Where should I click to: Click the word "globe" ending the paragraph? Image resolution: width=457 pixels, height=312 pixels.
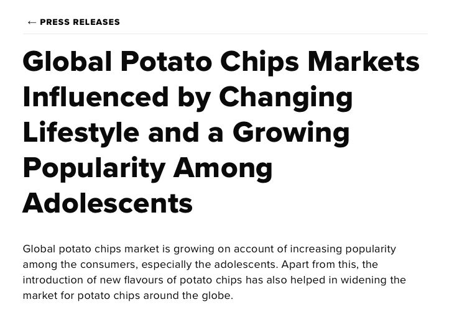click(216, 296)
